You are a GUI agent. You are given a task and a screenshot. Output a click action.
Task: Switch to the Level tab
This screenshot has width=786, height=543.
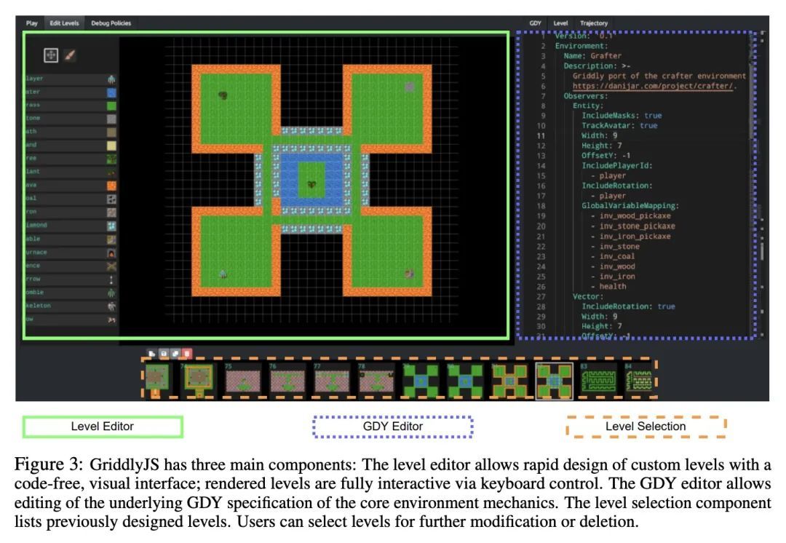[x=560, y=23]
